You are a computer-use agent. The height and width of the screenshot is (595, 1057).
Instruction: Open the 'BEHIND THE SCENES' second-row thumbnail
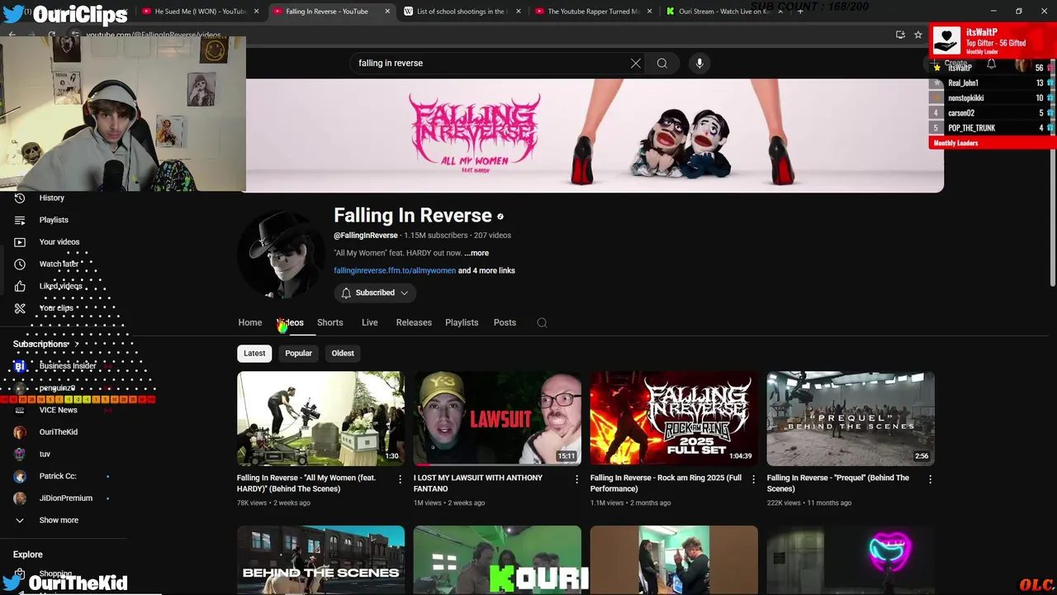(320, 559)
